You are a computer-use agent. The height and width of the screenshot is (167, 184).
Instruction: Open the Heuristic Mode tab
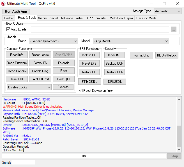(x=146, y=18)
